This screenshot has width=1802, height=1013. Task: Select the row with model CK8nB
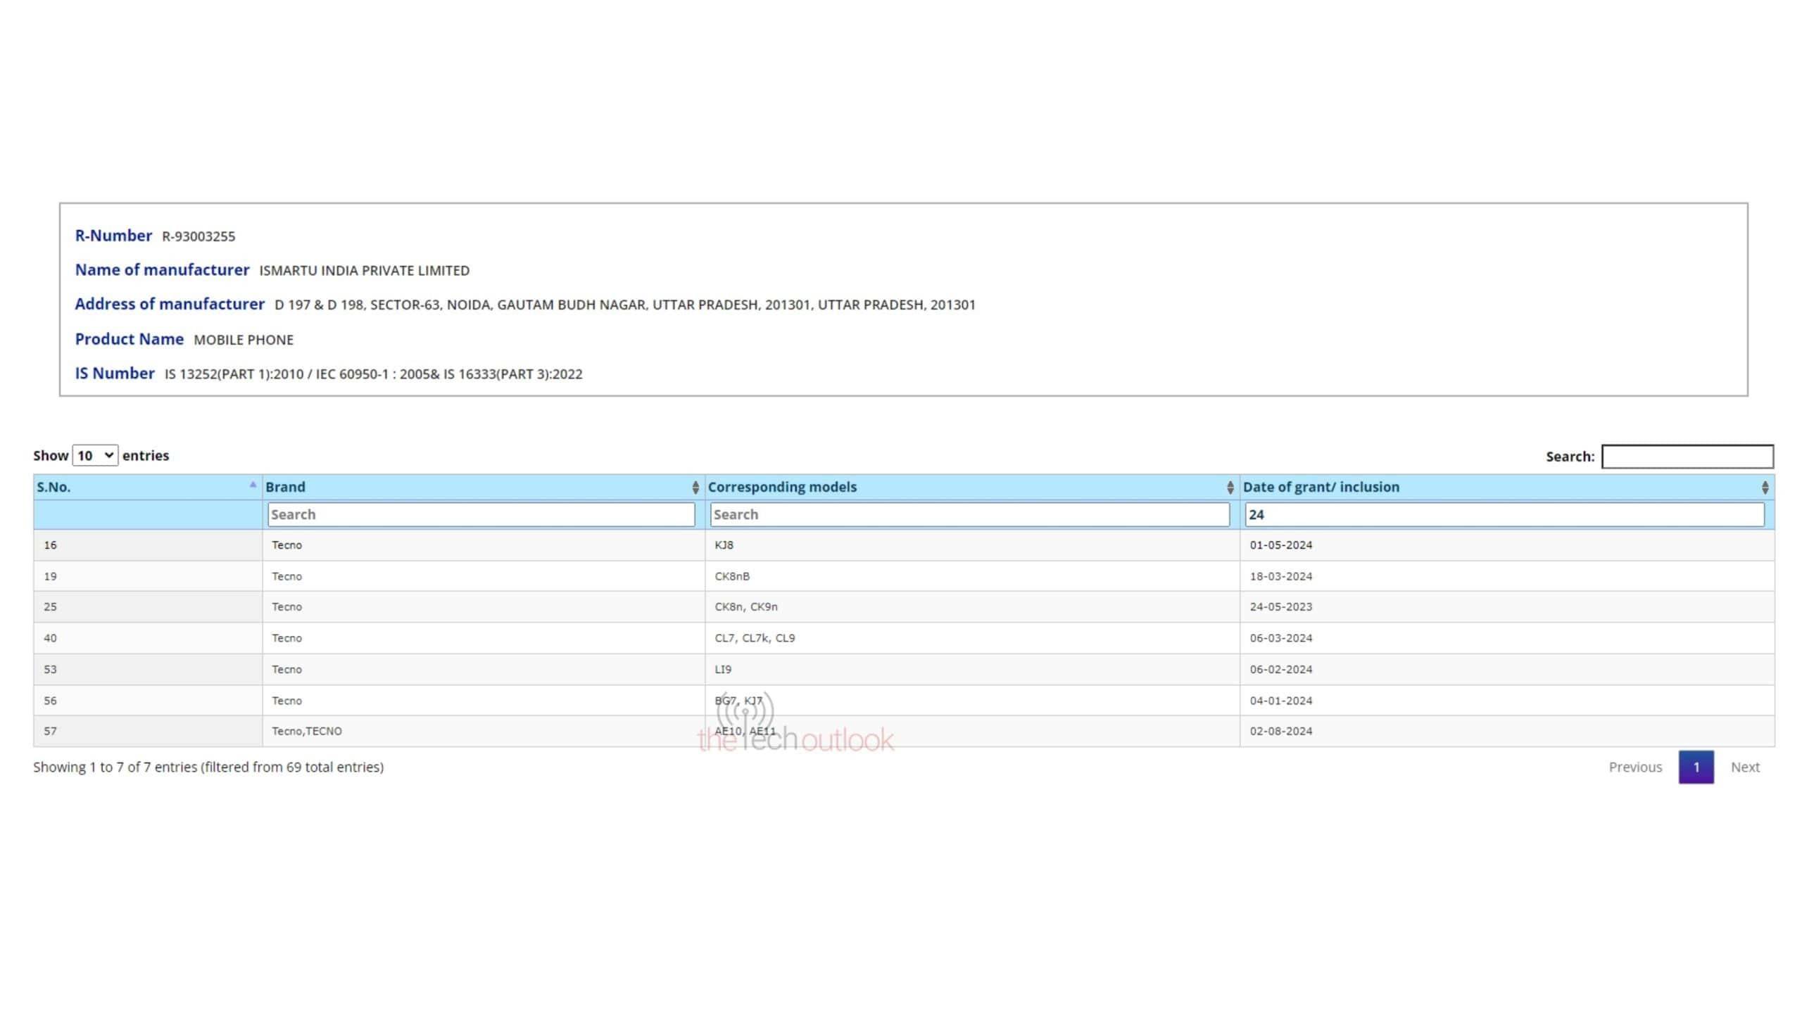pos(732,576)
